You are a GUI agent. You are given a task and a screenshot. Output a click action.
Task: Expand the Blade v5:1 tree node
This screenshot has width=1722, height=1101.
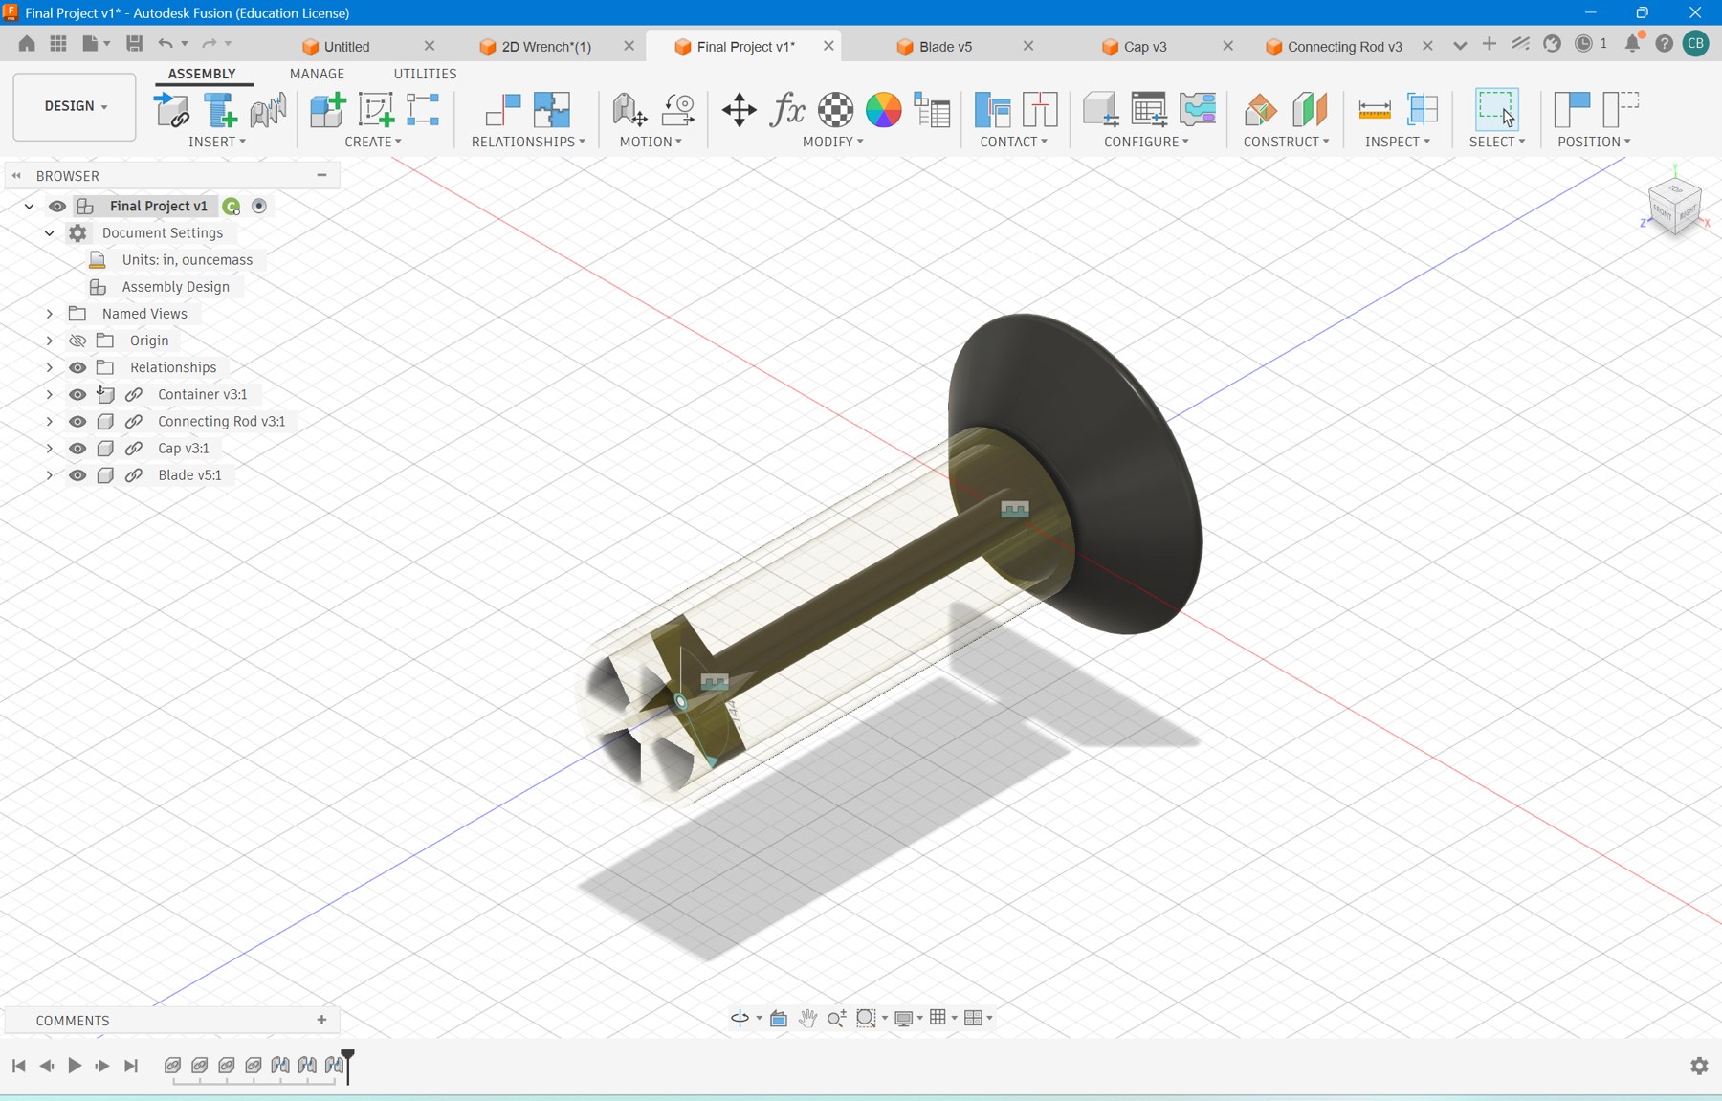50,474
